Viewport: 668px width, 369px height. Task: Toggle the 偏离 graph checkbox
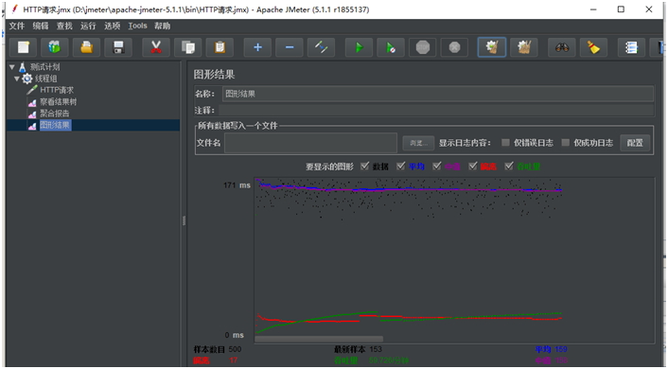pyautogui.click(x=473, y=167)
